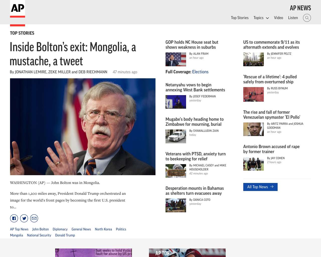The width and height of the screenshot is (321, 257).
Task: Click the AP NEWS title text
Action: tap(300, 8)
